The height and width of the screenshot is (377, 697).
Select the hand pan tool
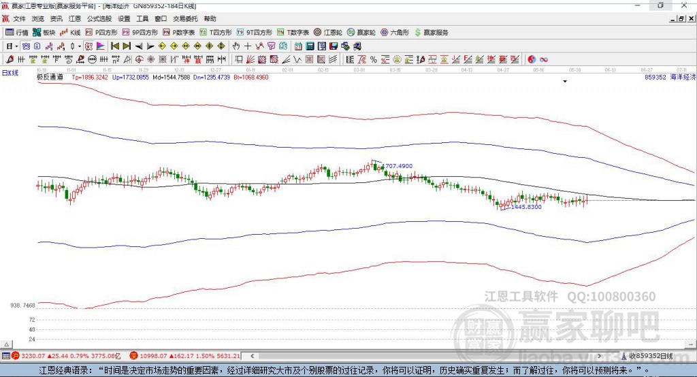point(236,46)
